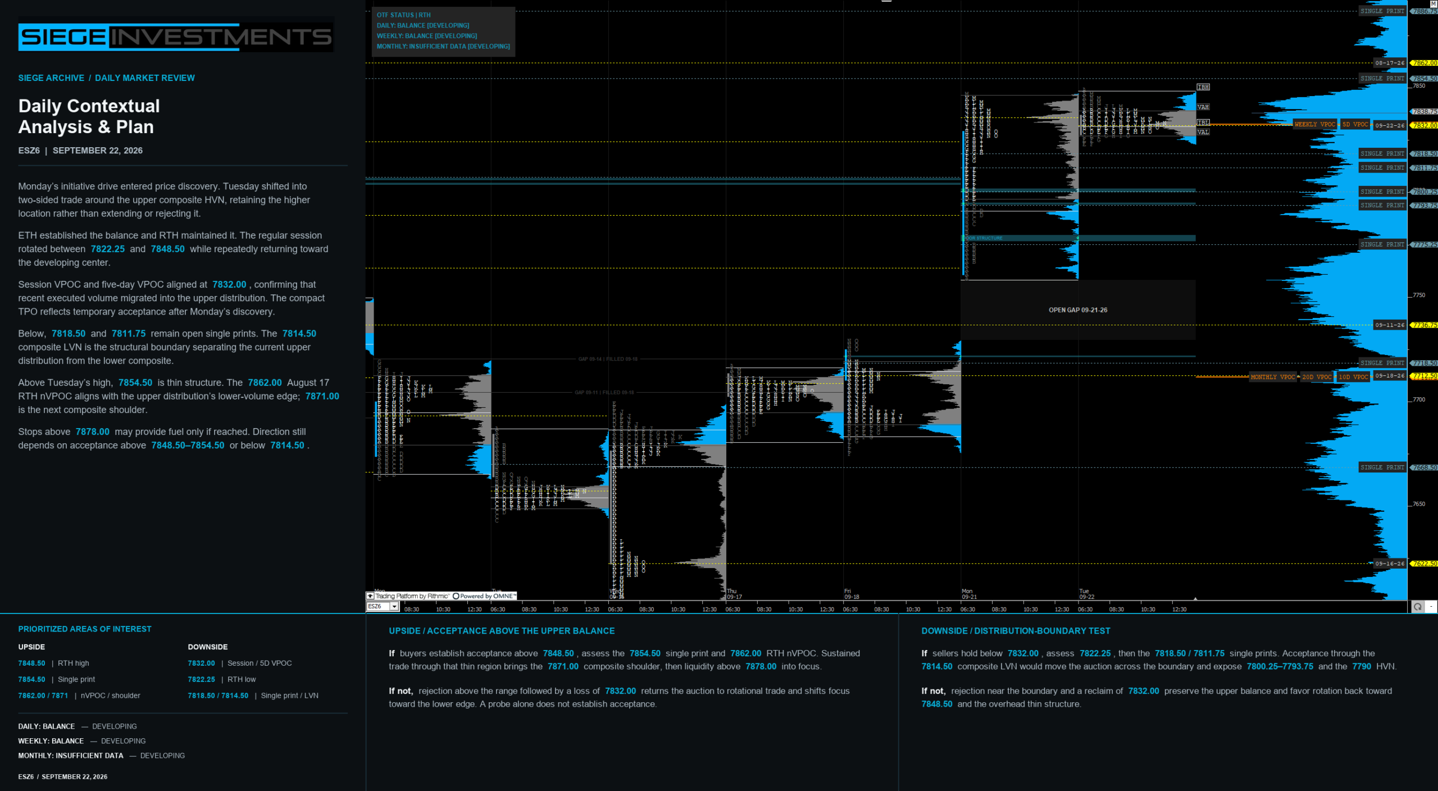Open the ESZ6 symbol dropdown arrow

pyautogui.click(x=395, y=607)
